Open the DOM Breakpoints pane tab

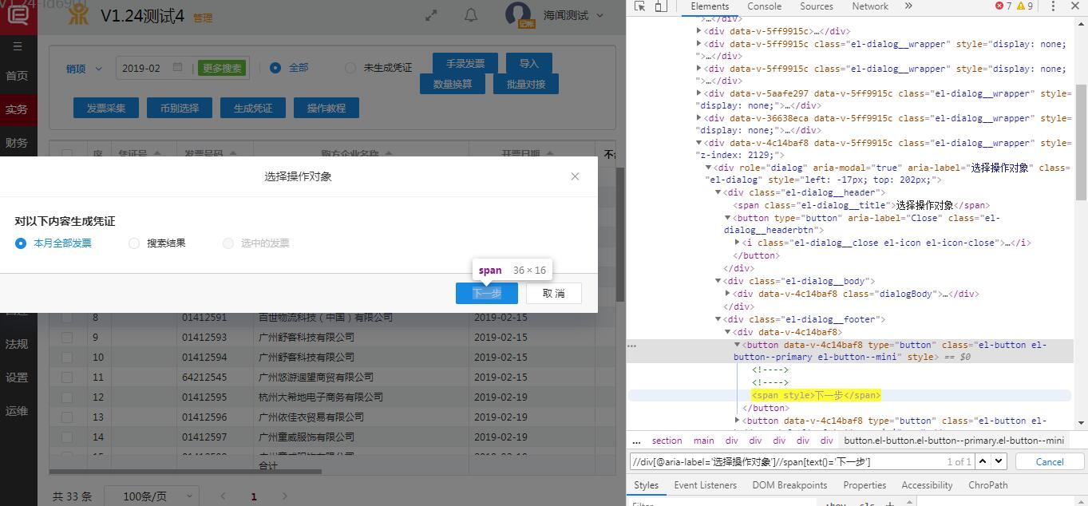coord(789,484)
